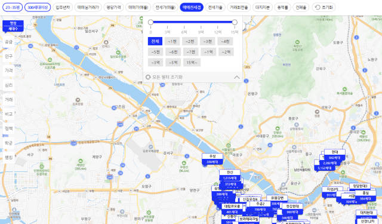The width and height of the screenshot is (382, 224).
Task: Choose the 15억~ preset button
Action: coord(192,62)
